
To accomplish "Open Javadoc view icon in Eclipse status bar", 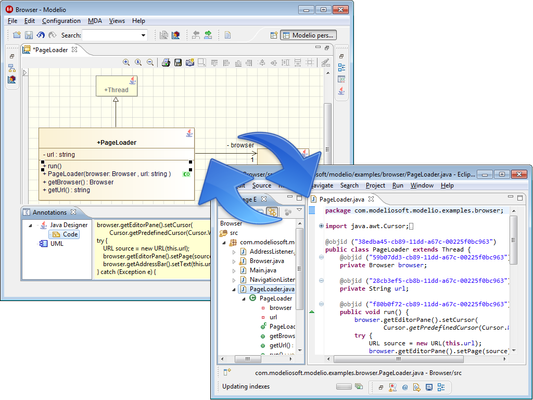I will [x=405, y=387].
